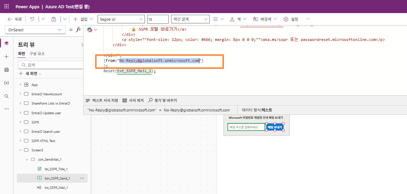Click the EntraID NewAccount screen icon

point(26,94)
